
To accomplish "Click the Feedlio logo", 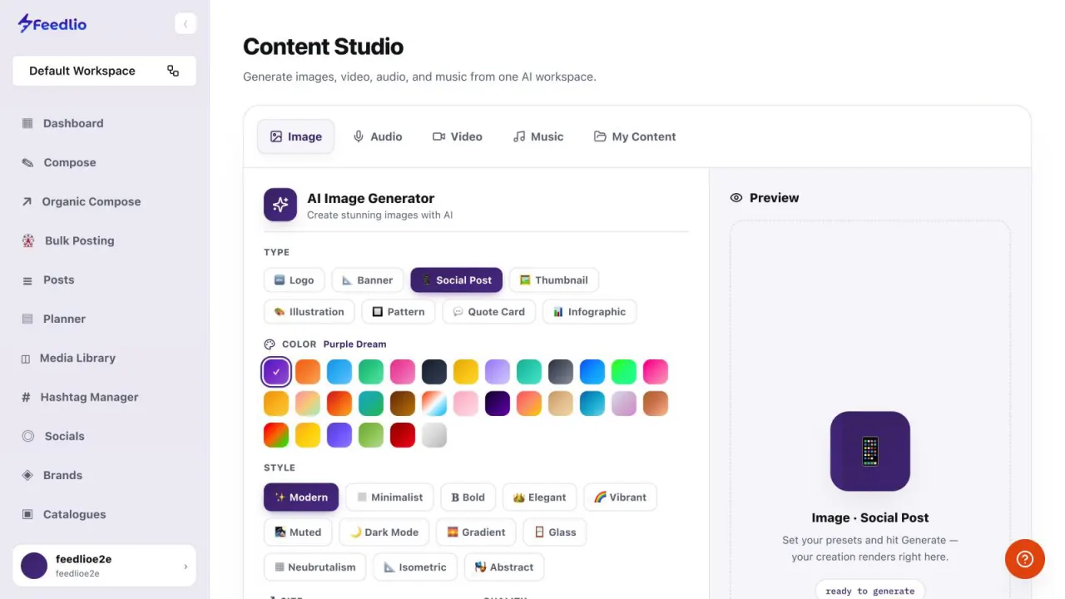I will [52, 23].
